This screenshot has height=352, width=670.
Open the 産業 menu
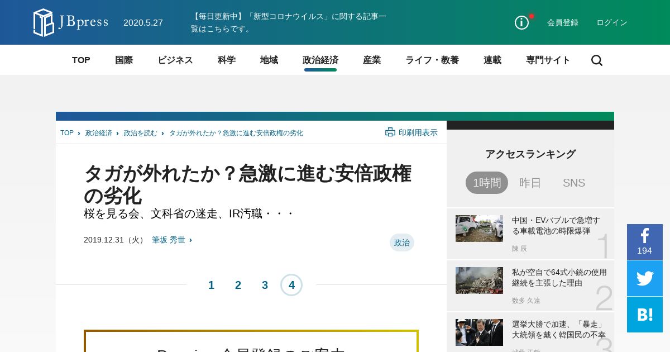coord(372,60)
